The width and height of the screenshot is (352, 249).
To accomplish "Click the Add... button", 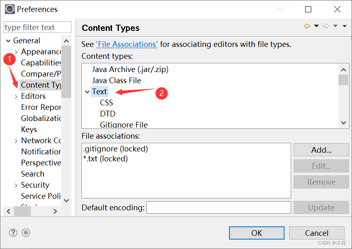I will pos(321,150).
